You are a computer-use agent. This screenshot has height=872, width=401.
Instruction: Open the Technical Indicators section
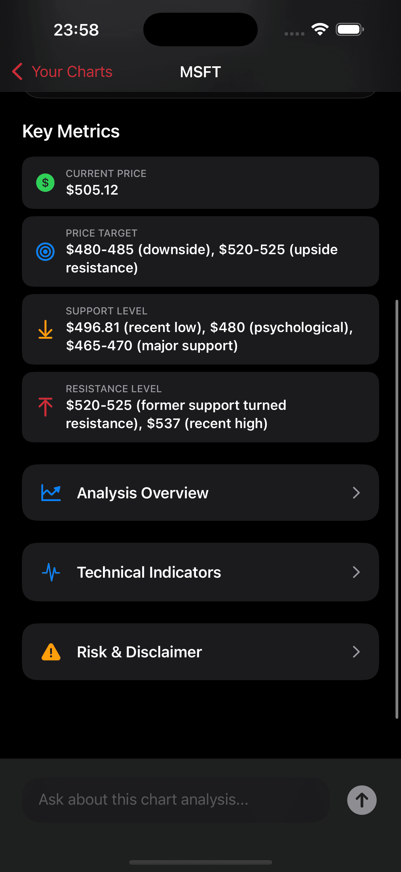pyautogui.click(x=149, y=572)
